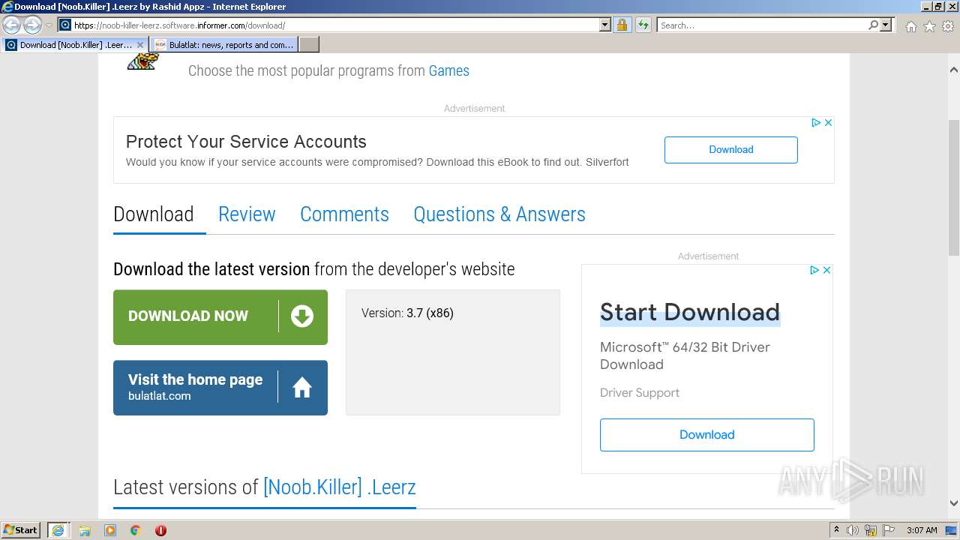Open the volume speaker tray icon
The height and width of the screenshot is (540, 960).
point(853,530)
